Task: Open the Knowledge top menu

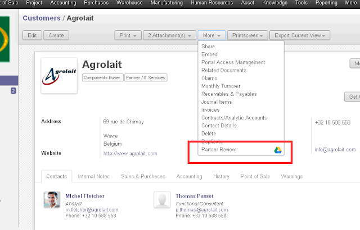Action: point(275,3)
